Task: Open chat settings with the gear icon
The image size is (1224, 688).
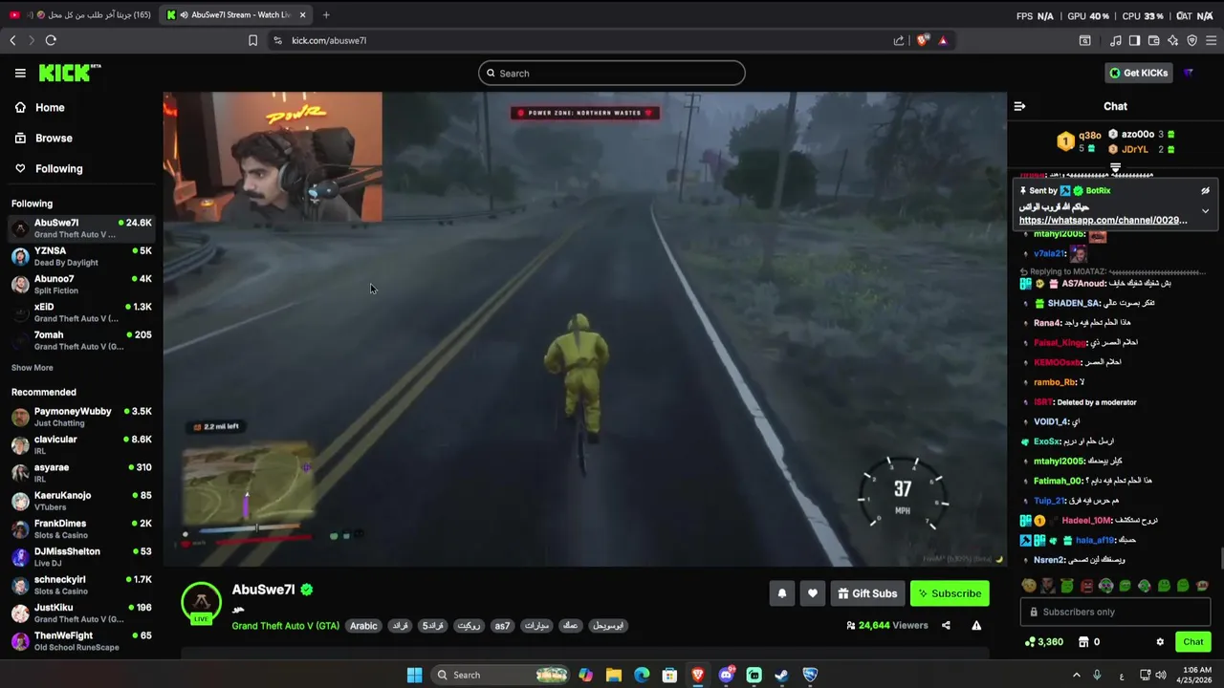Action: tap(1160, 642)
